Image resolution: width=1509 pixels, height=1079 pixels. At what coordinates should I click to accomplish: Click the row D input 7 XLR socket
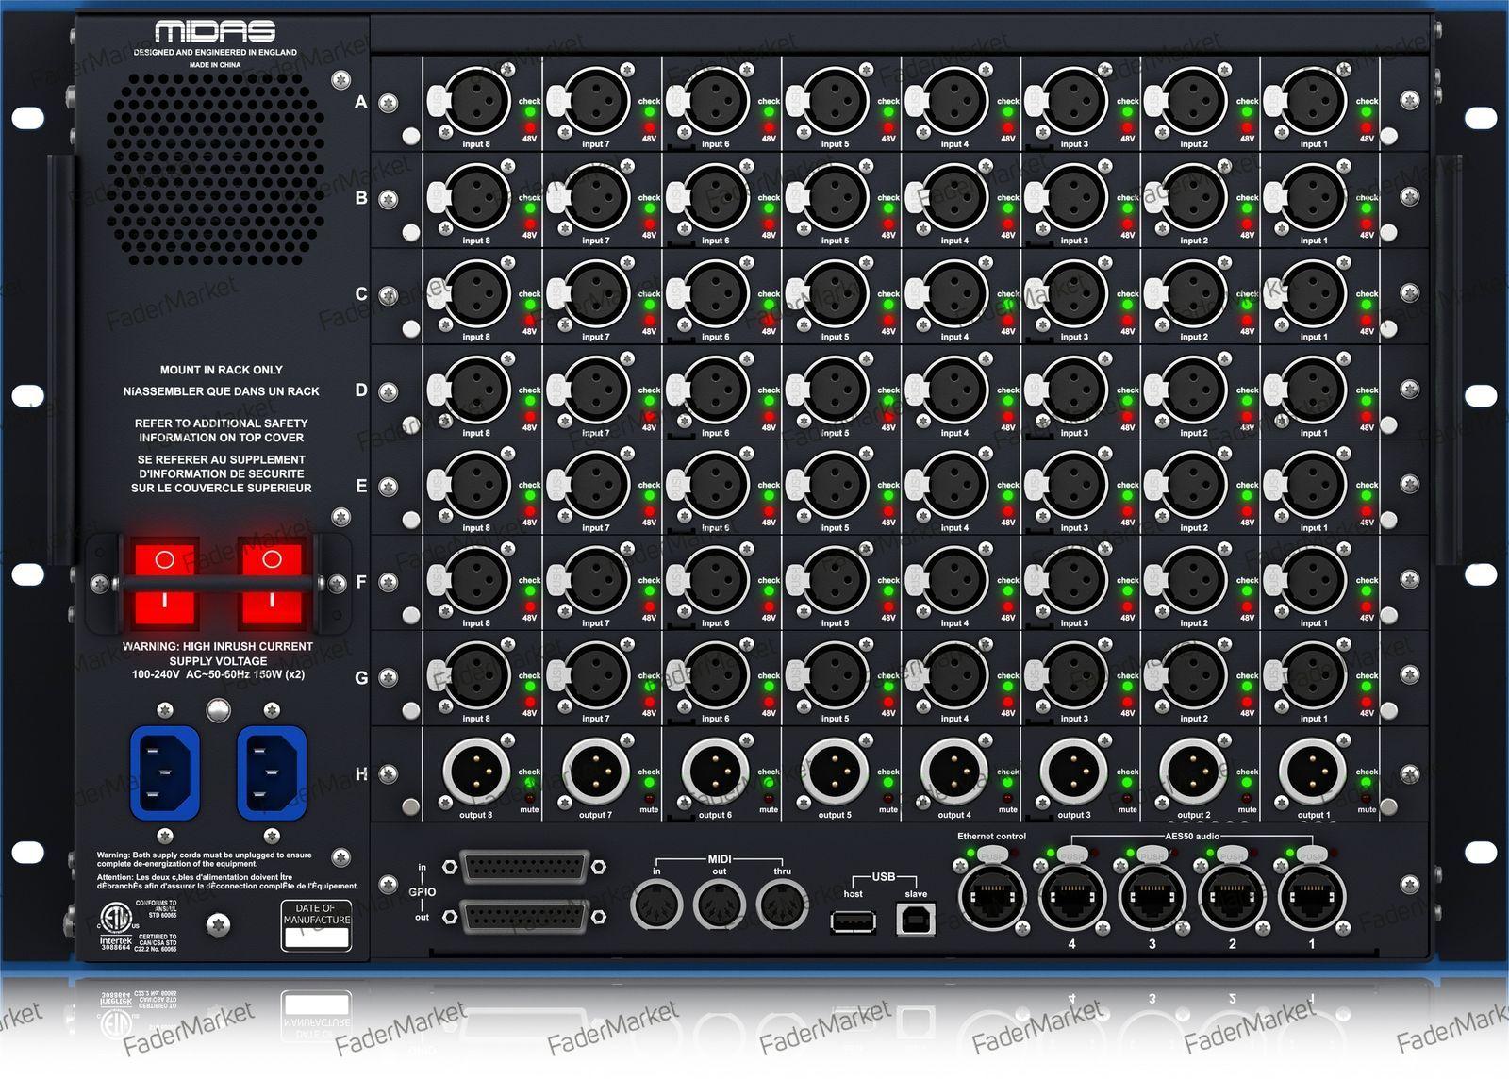coord(596,390)
